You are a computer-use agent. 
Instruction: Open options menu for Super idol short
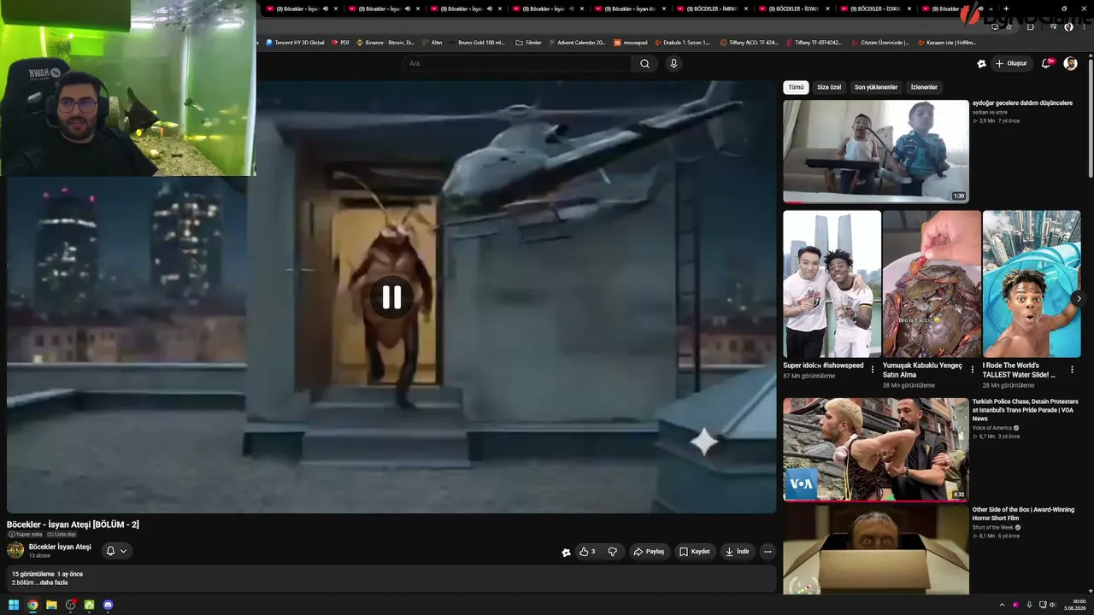[873, 370]
